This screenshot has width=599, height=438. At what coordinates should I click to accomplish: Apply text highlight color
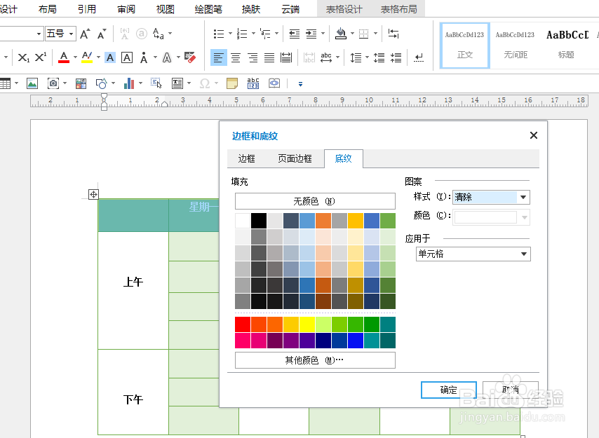coord(86,57)
